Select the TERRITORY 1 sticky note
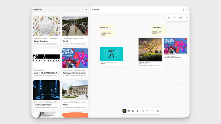This screenshot has height=124, width=221. (x=106, y=27)
